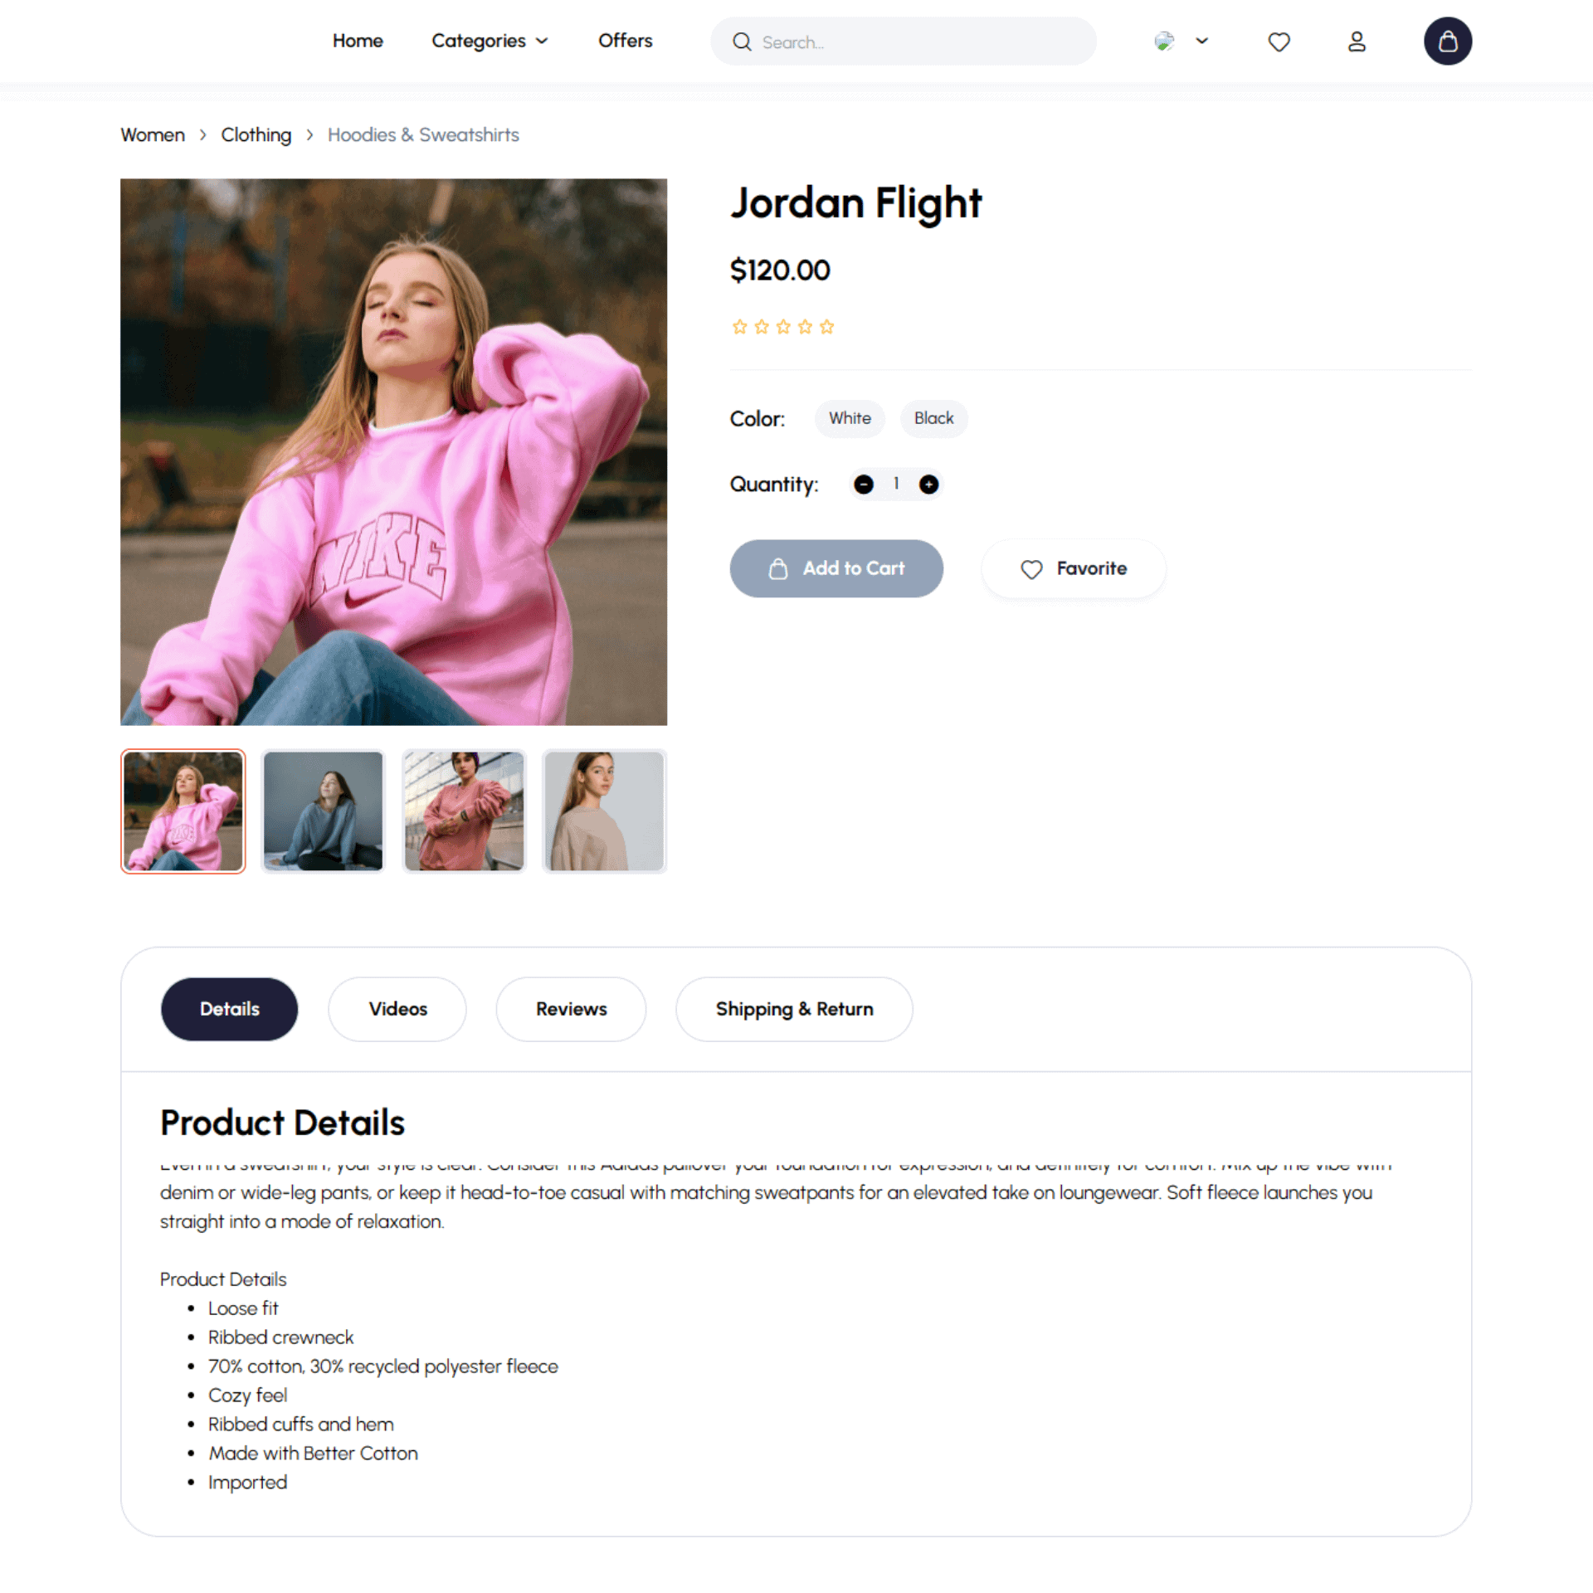Rate the product one star
This screenshot has height=1593, width=1593.
pos(739,327)
